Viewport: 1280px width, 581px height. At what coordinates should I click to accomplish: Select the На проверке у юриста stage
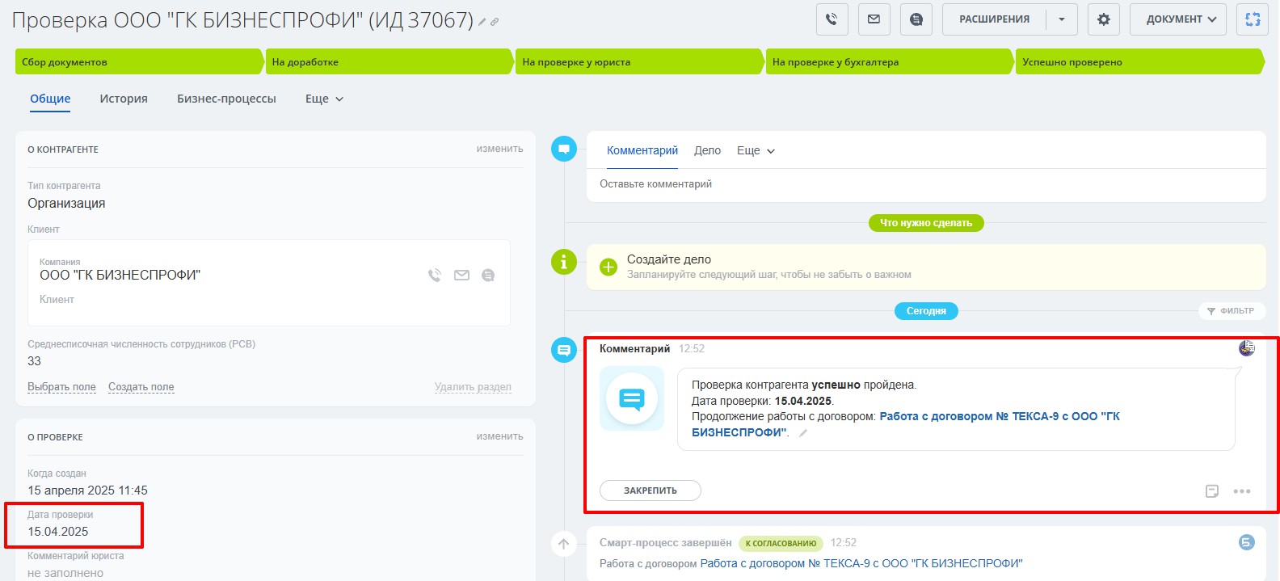[639, 62]
